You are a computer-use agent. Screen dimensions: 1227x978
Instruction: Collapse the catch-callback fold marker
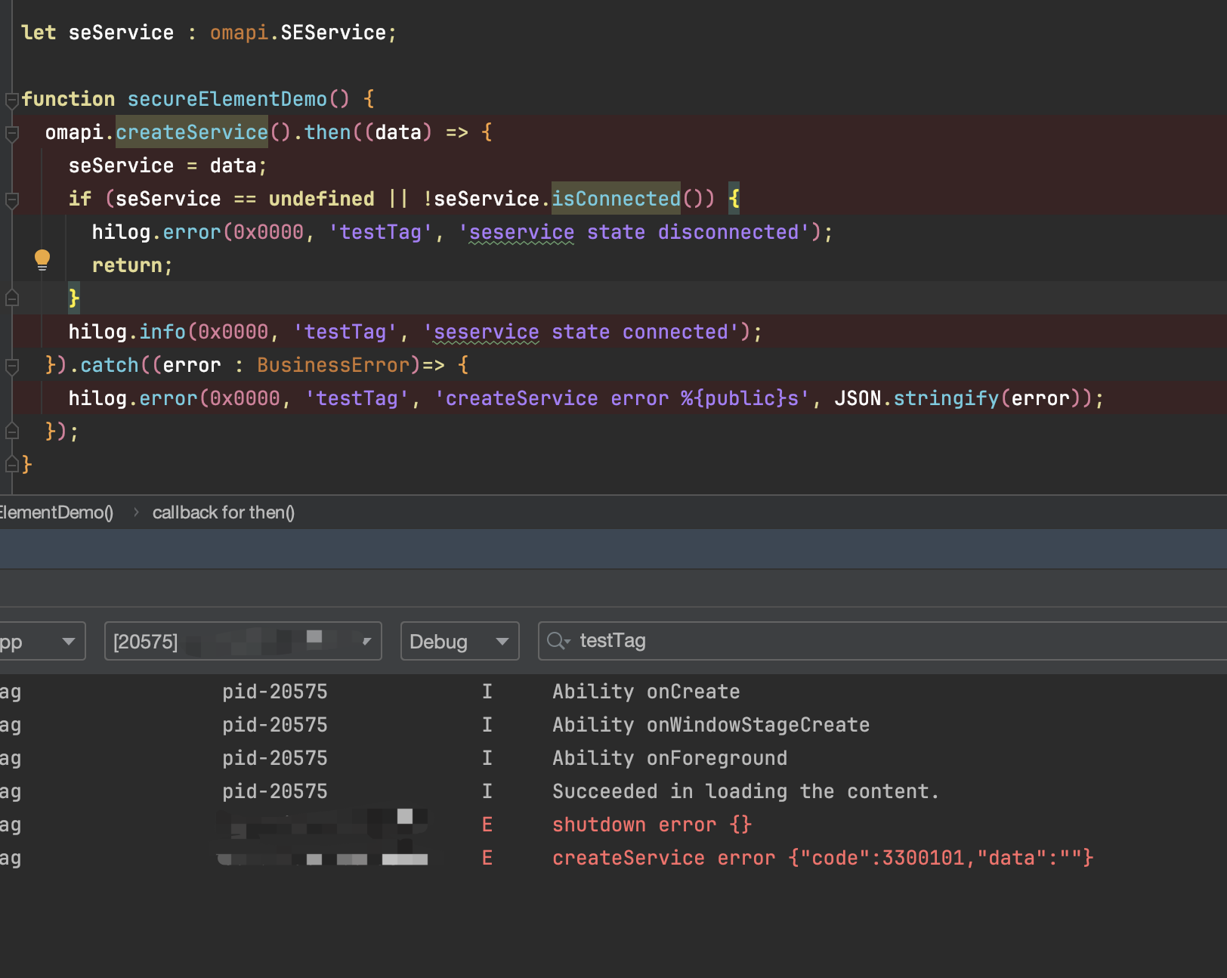point(11,367)
